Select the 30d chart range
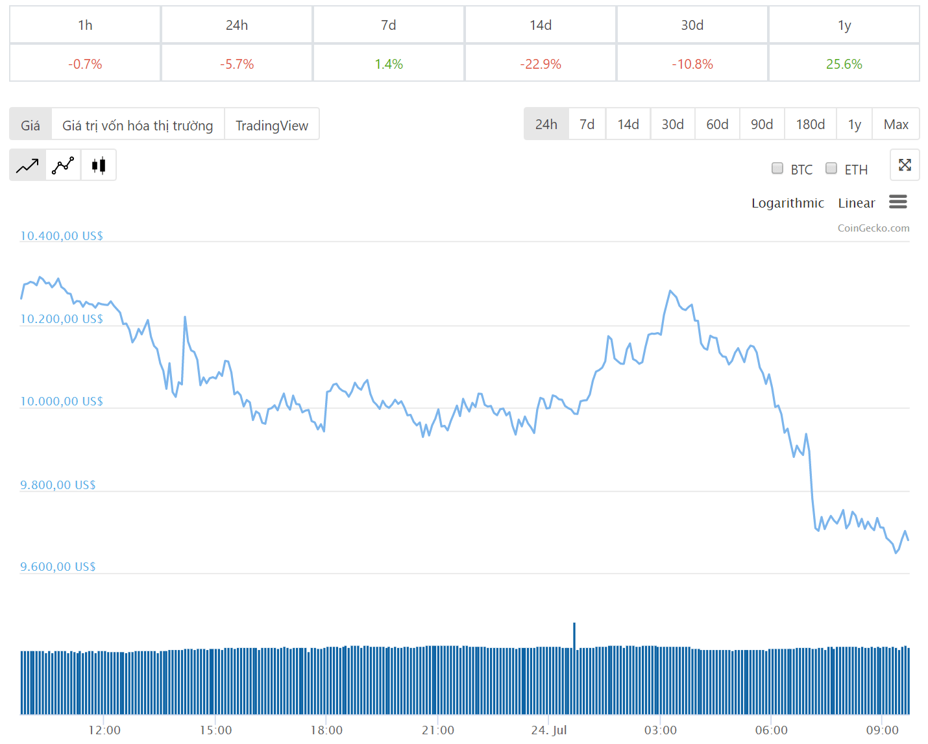The image size is (928, 744). pyautogui.click(x=673, y=124)
